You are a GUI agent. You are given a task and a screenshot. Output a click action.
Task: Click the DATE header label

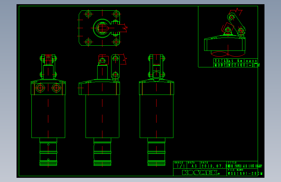[205, 163]
